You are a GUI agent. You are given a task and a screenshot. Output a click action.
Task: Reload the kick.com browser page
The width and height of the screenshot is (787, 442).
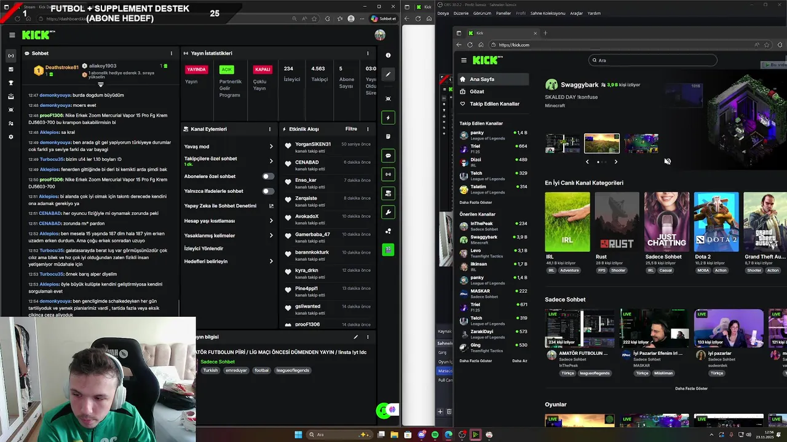pos(470,45)
